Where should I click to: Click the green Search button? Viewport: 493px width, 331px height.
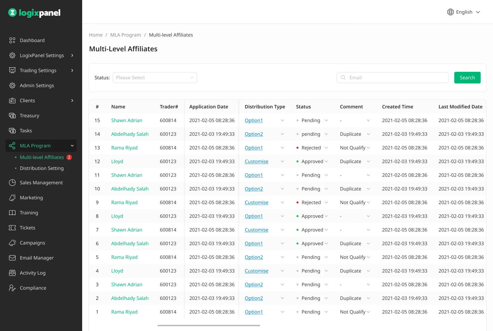point(467,78)
